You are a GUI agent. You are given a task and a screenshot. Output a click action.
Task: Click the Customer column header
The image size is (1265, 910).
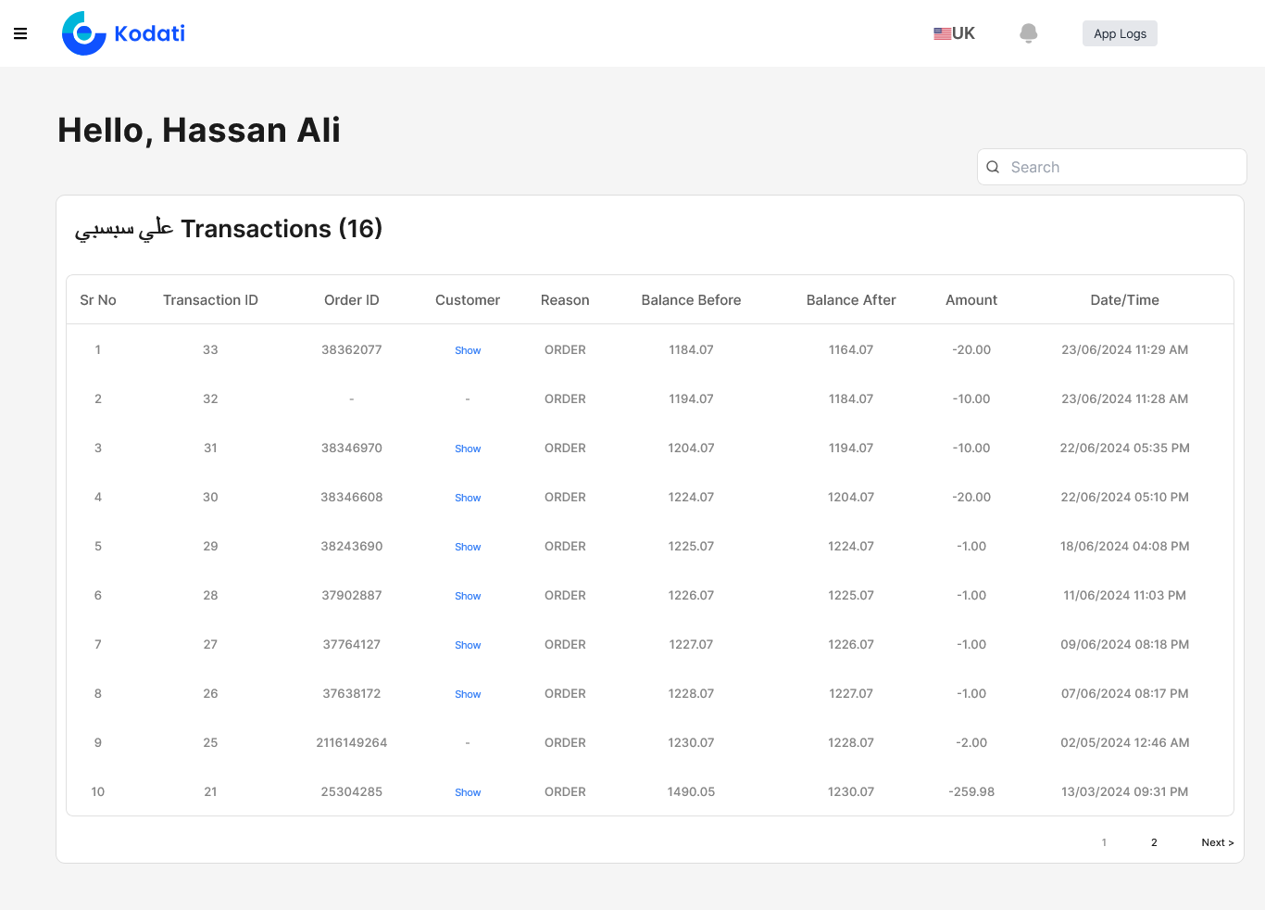[468, 300]
